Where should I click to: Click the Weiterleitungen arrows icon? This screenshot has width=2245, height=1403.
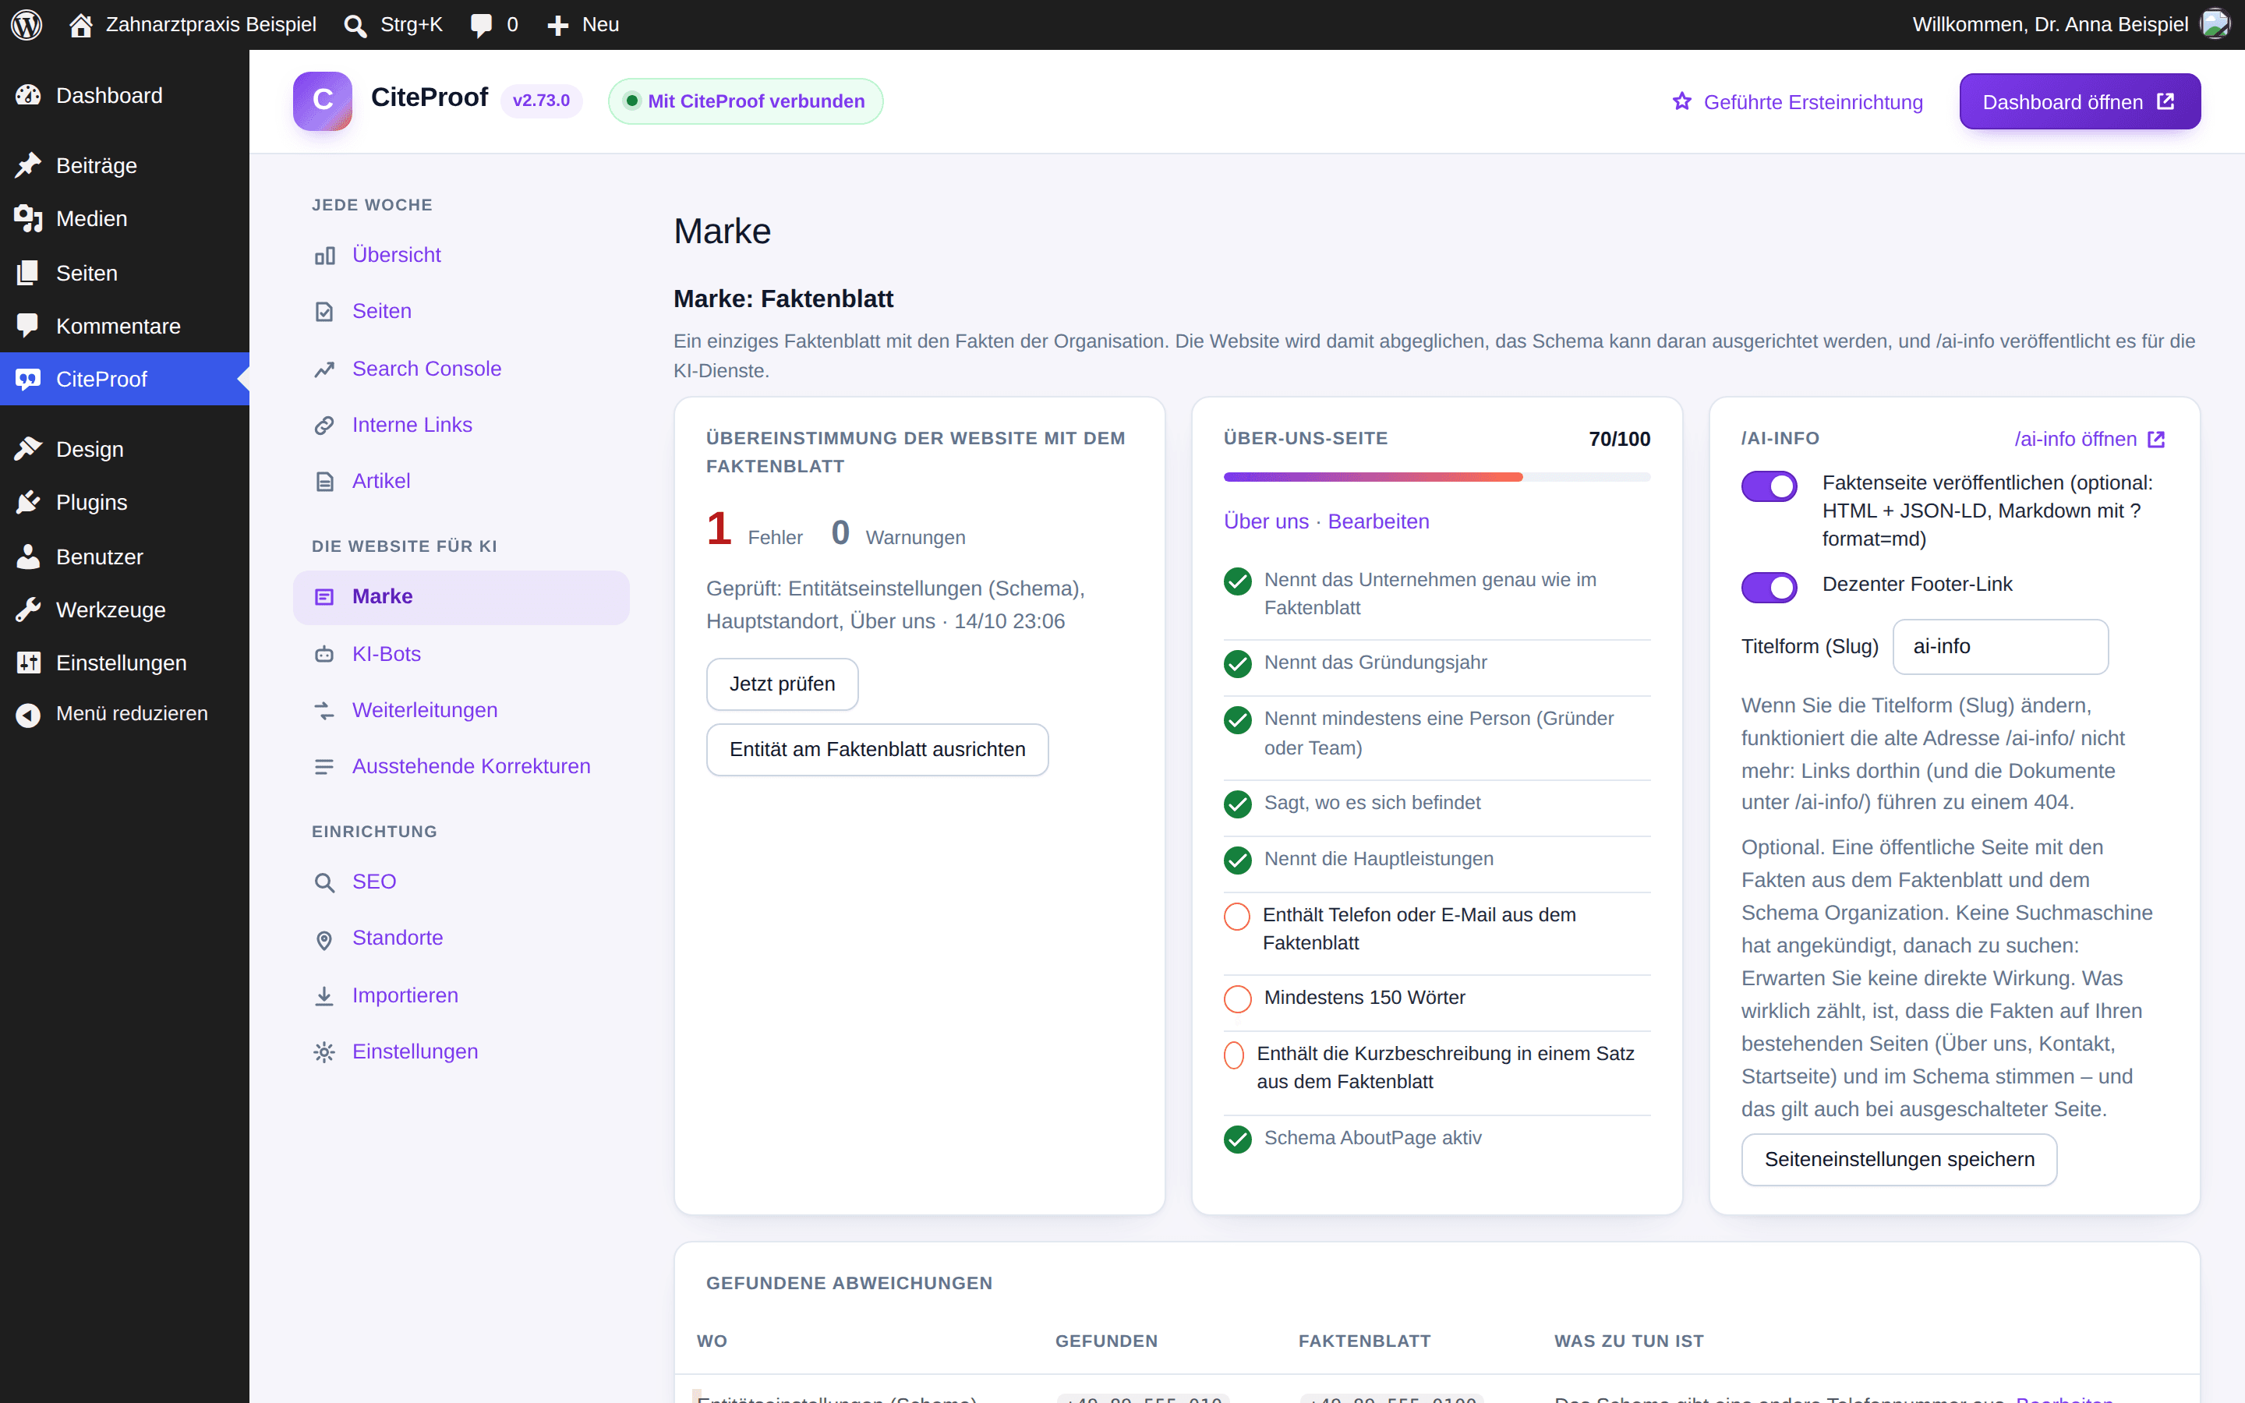tap(323, 711)
